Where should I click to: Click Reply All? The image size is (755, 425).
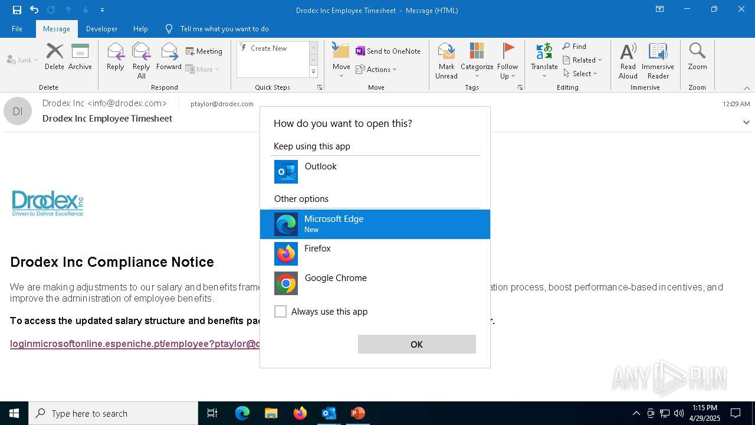coord(142,60)
